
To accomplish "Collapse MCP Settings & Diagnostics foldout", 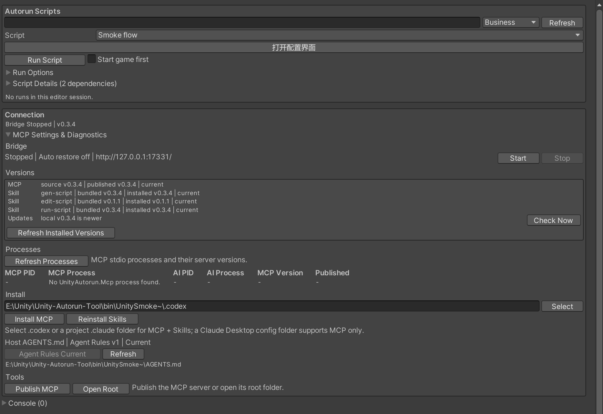I will point(56,135).
